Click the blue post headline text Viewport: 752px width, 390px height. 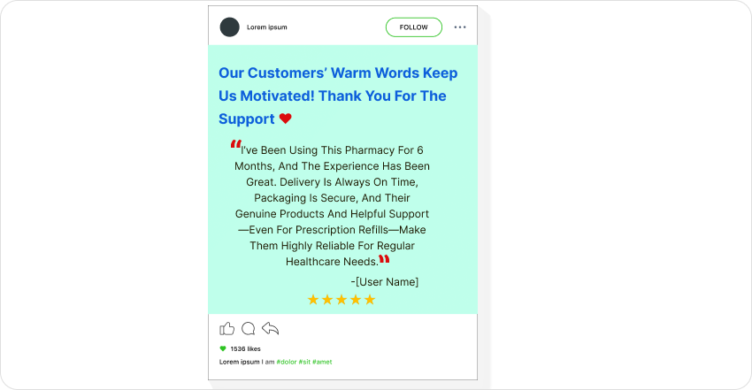tap(338, 96)
